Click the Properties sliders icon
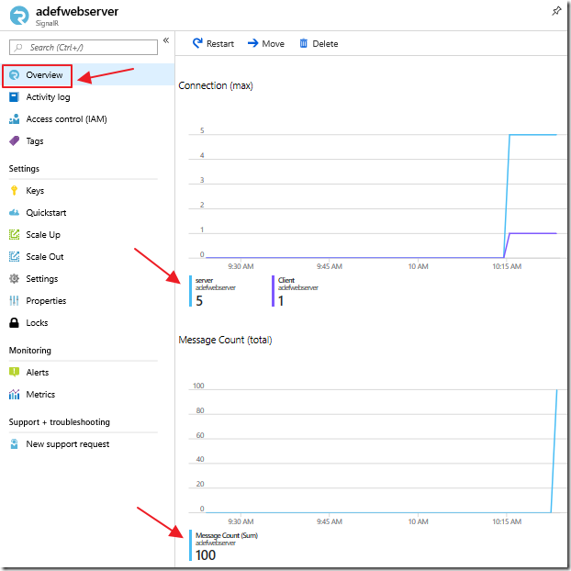This screenshot has height=571, width=571. point(14,300)
